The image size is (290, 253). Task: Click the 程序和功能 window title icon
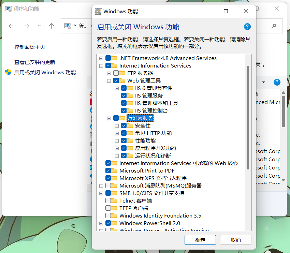click(8, 9)
